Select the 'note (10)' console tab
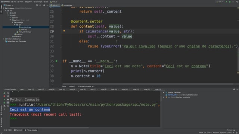 pos(125,89)
